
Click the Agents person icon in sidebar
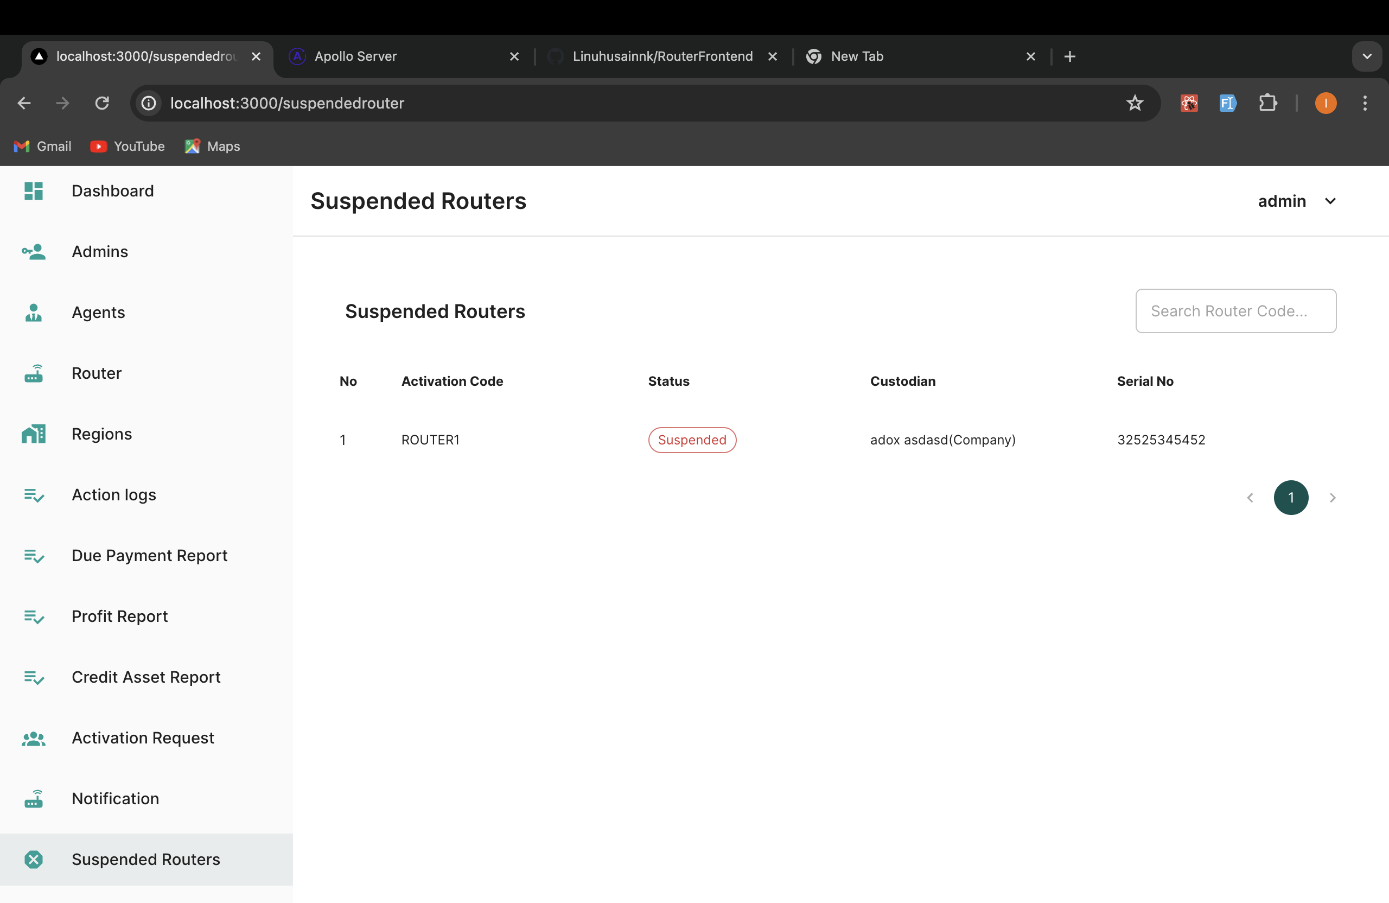(33, 313)
